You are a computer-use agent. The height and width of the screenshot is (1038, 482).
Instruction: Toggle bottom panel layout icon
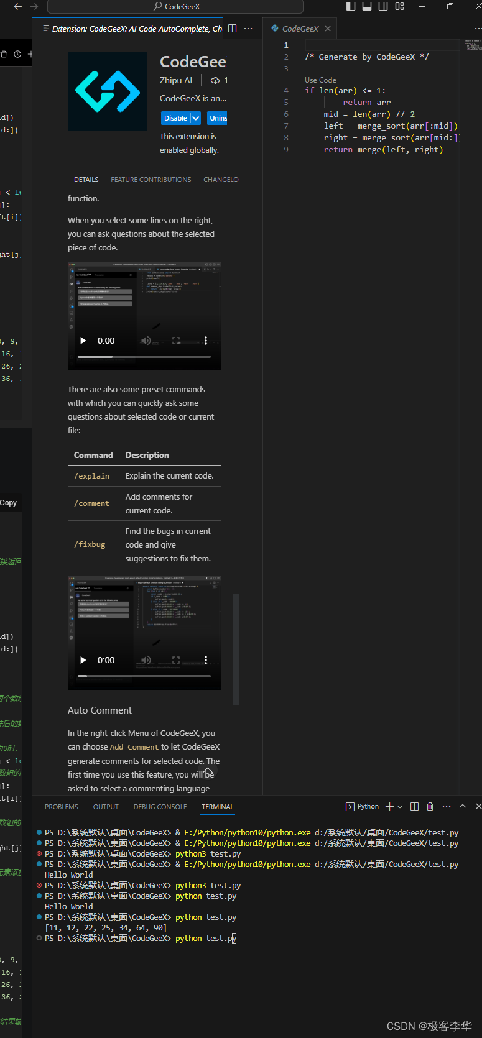(367, 6)
